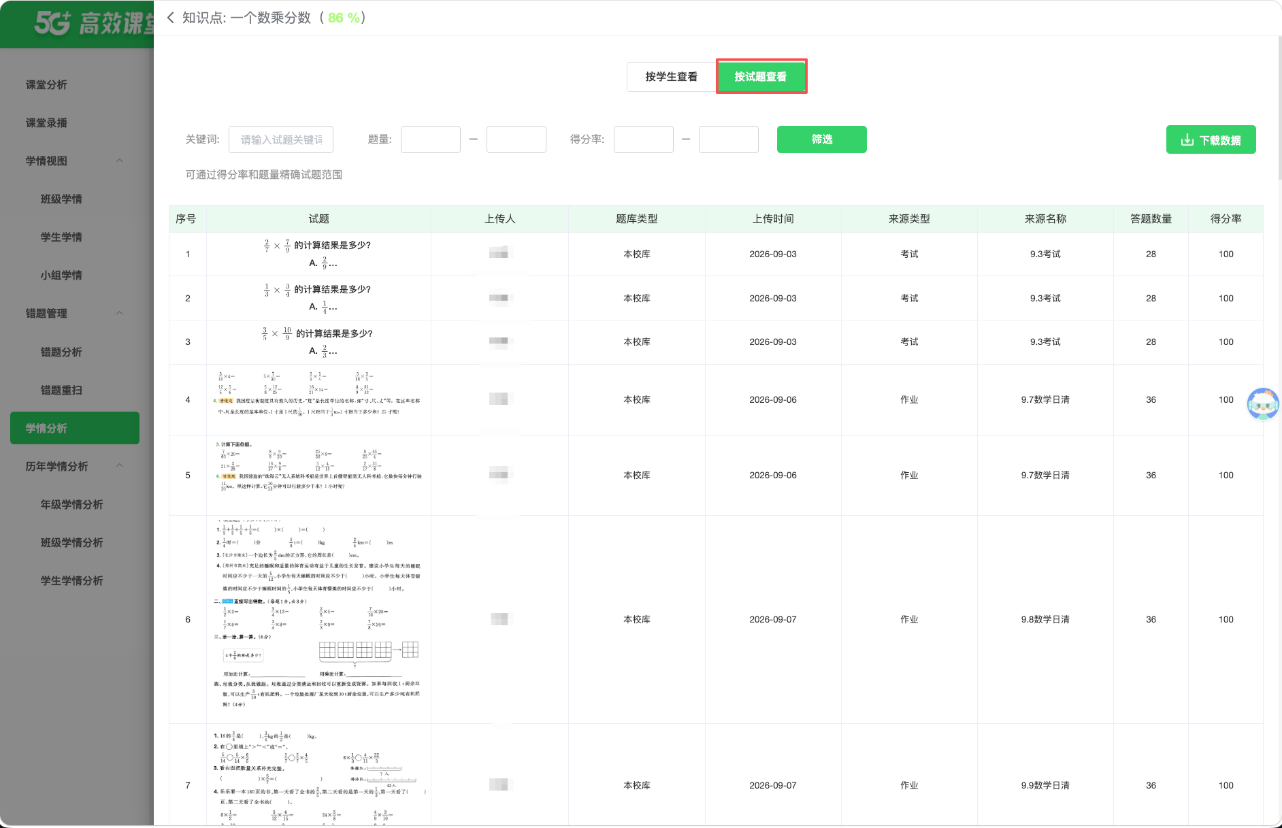Collapse the 学情视图 sidebar section
The height and width of the screenshot is (828, 1282).
pos(120,161)
